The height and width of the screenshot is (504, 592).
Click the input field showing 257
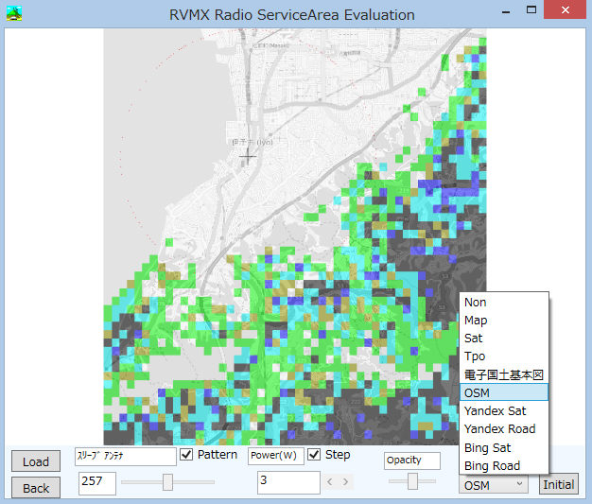point(96,483)
